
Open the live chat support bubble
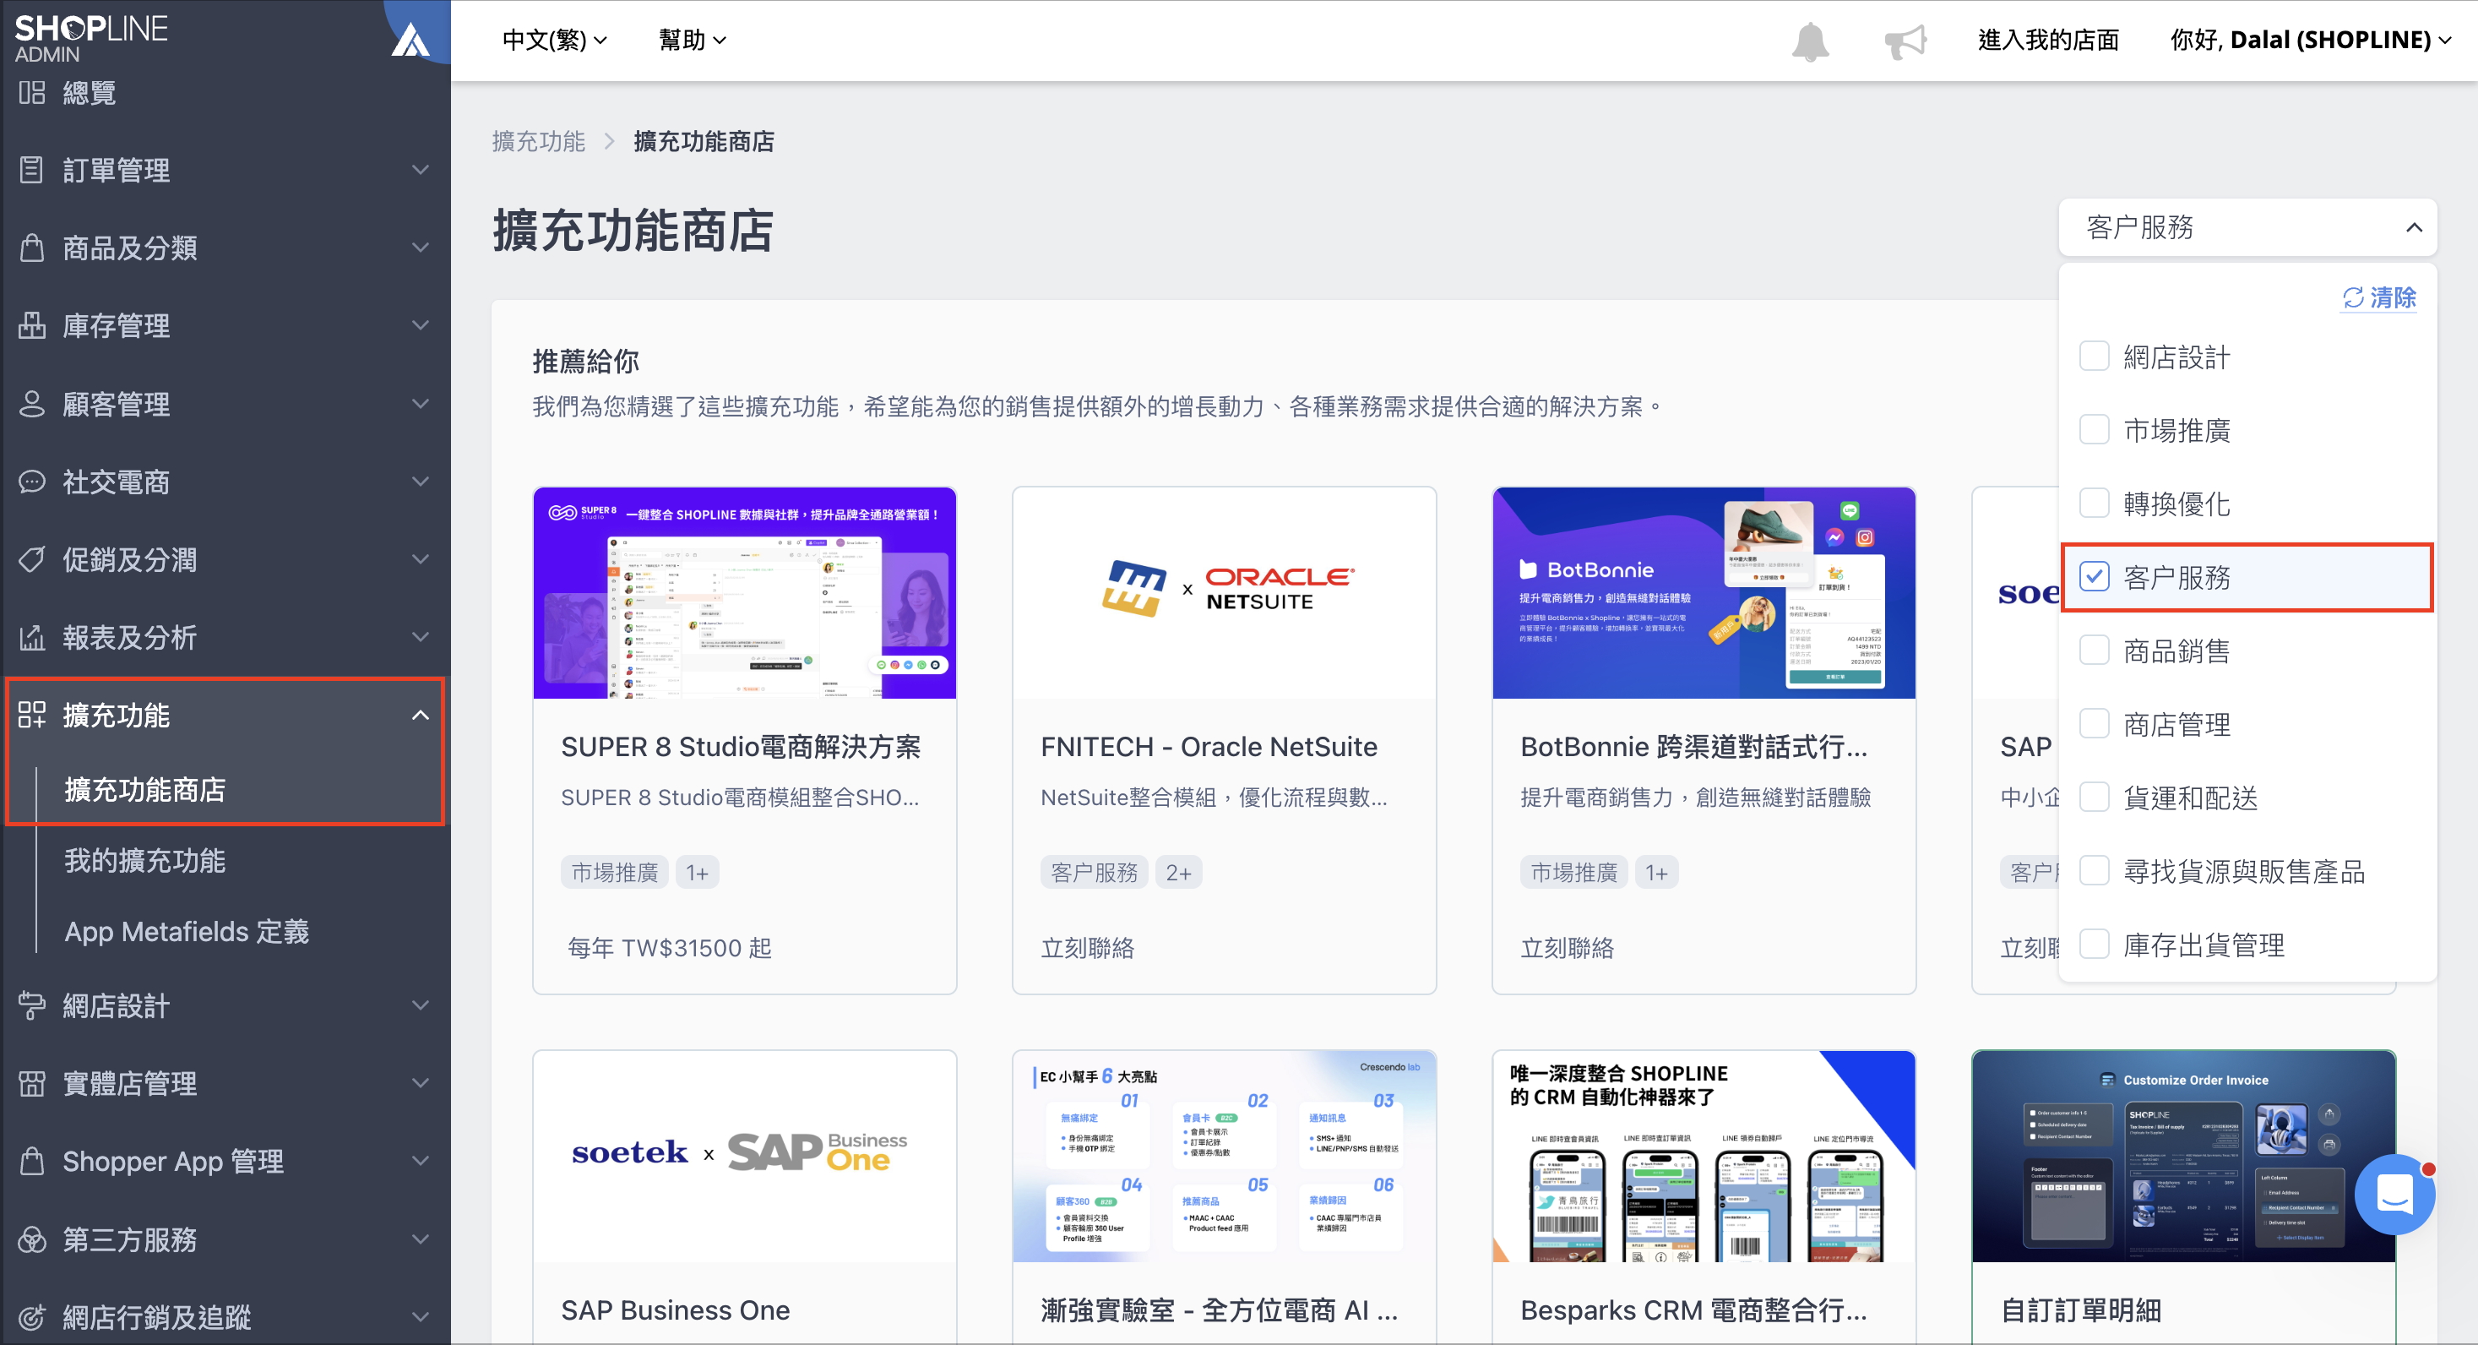pos(2394,1194)
